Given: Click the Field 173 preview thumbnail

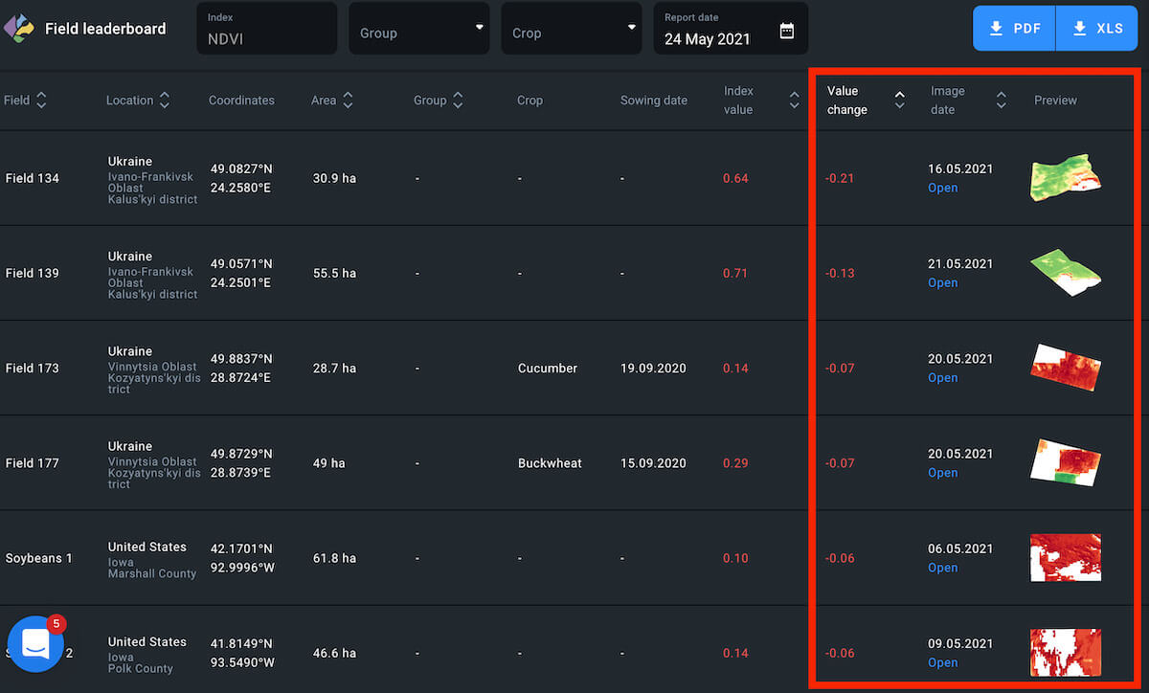Looking at the screenshot, I should 1065,367.
